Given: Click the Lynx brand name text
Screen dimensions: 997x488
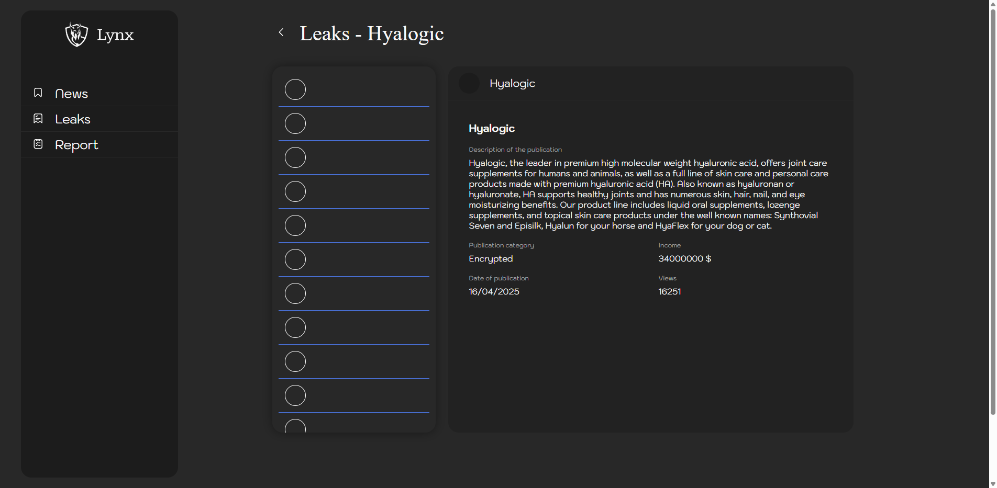Looking at the screenshot, I should pyautogui.click(x=115, y=35).
